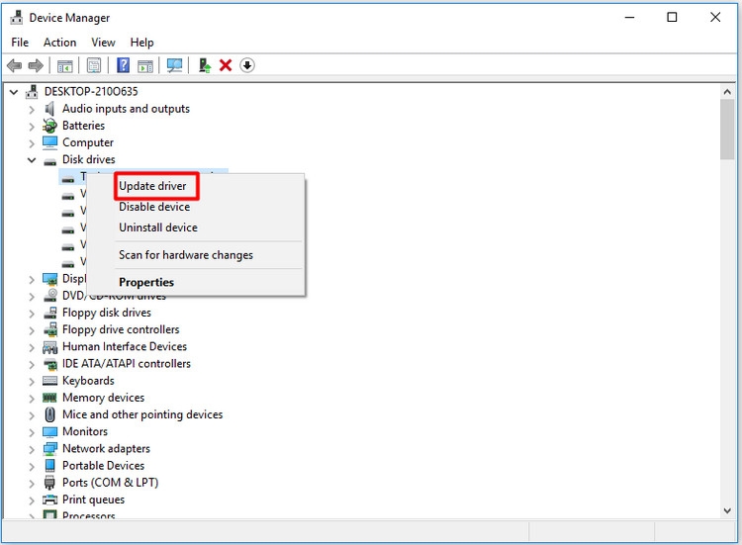742x545 pixels.
Task: Click Show/Hide Console Tree toolbar icon
Action: (x=65, y=65)
